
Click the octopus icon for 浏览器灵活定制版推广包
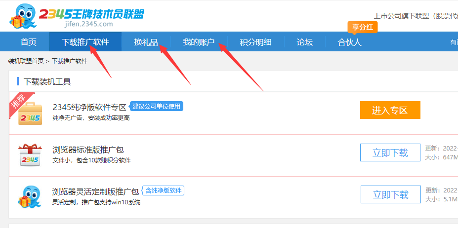[x=30, y=197]
